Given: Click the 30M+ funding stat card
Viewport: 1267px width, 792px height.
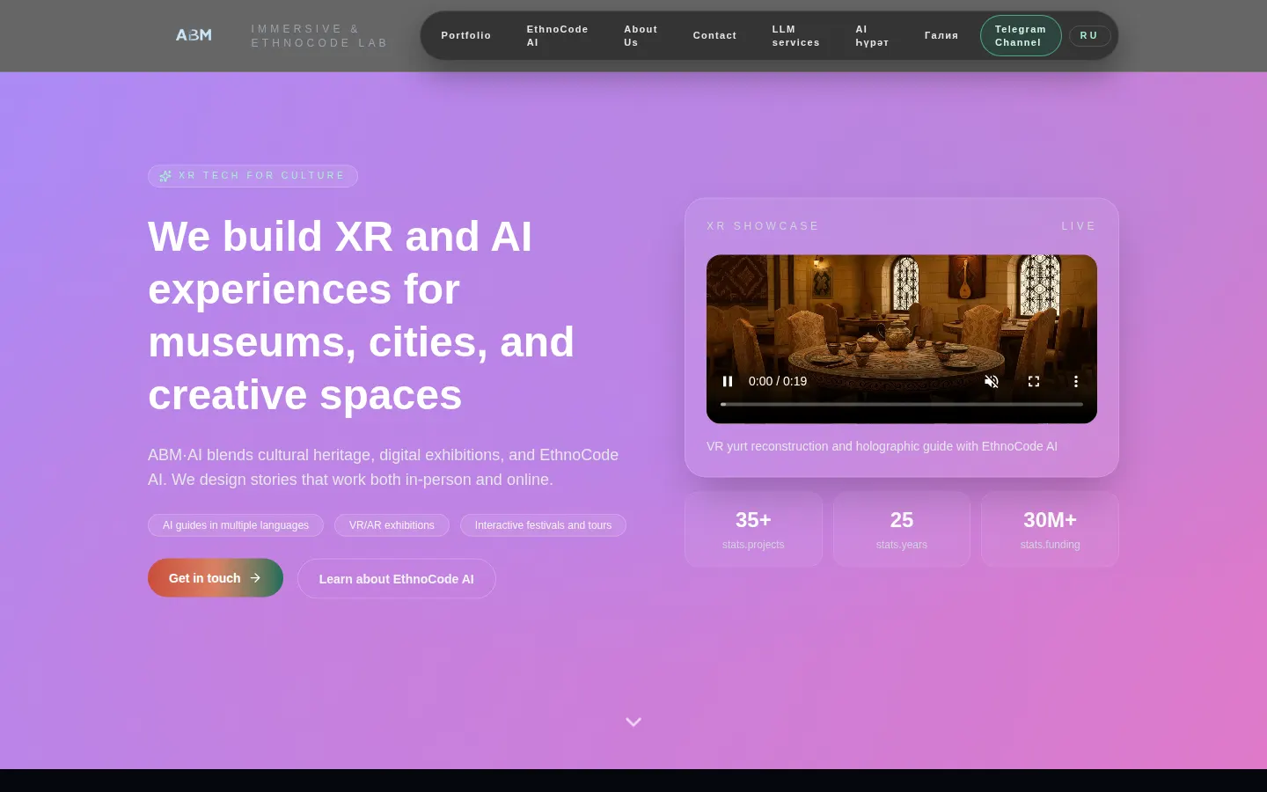Looking at the screenshot, I should [x=1050, y=529].
